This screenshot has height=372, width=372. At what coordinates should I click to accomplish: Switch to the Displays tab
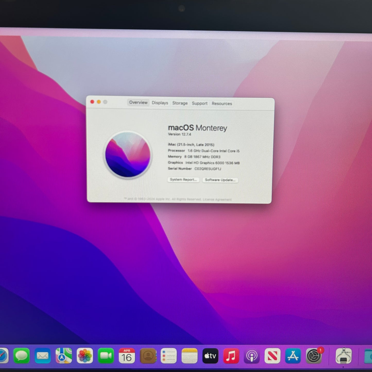click(x=160, y=103)
